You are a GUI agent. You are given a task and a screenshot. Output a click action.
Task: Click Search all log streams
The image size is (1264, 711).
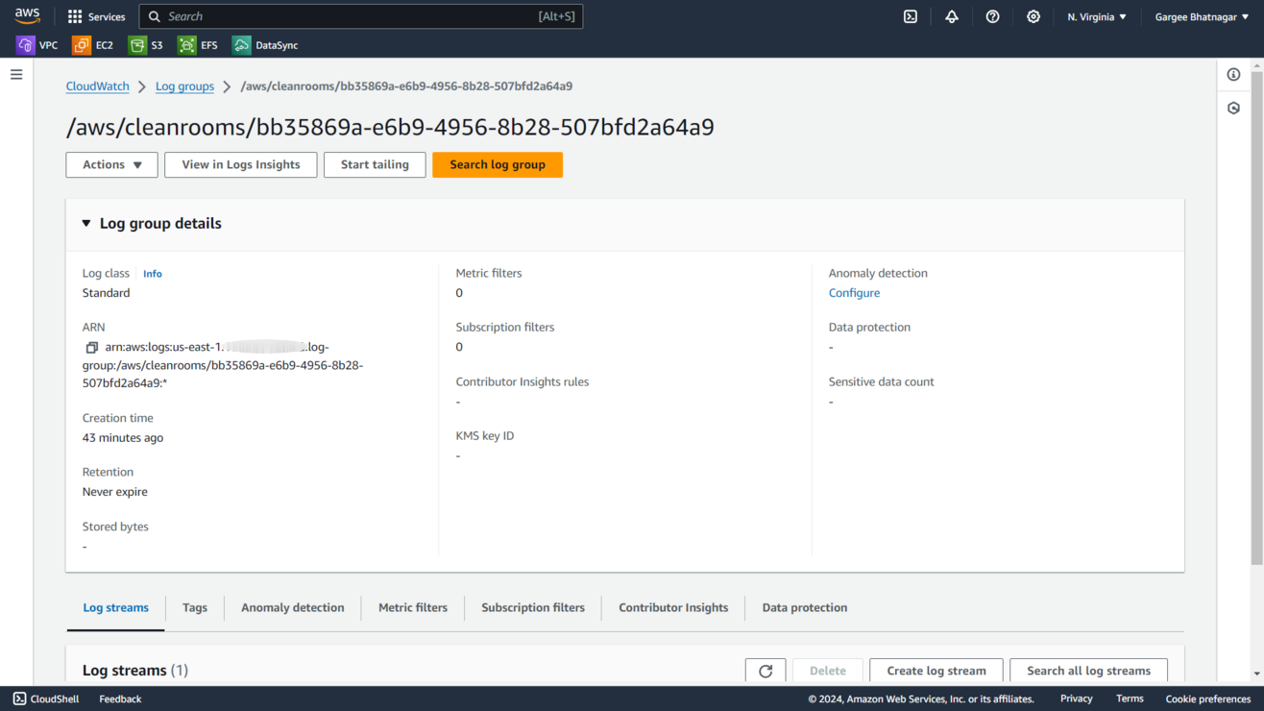(1088, 671)
